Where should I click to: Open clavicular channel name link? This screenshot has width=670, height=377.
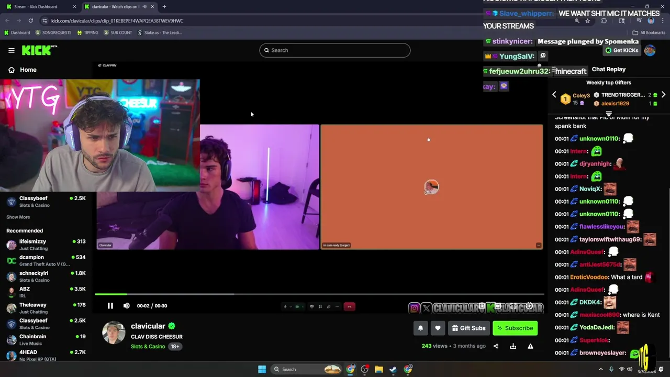coord(148,326)
